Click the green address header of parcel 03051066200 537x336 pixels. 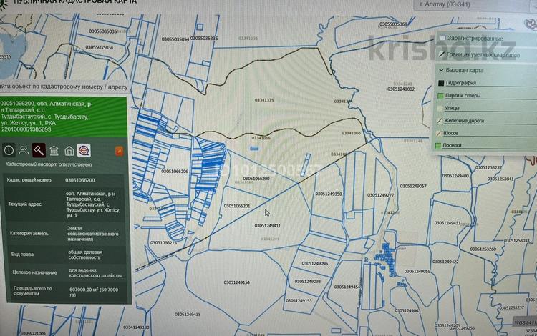click(x=63, y=117)
